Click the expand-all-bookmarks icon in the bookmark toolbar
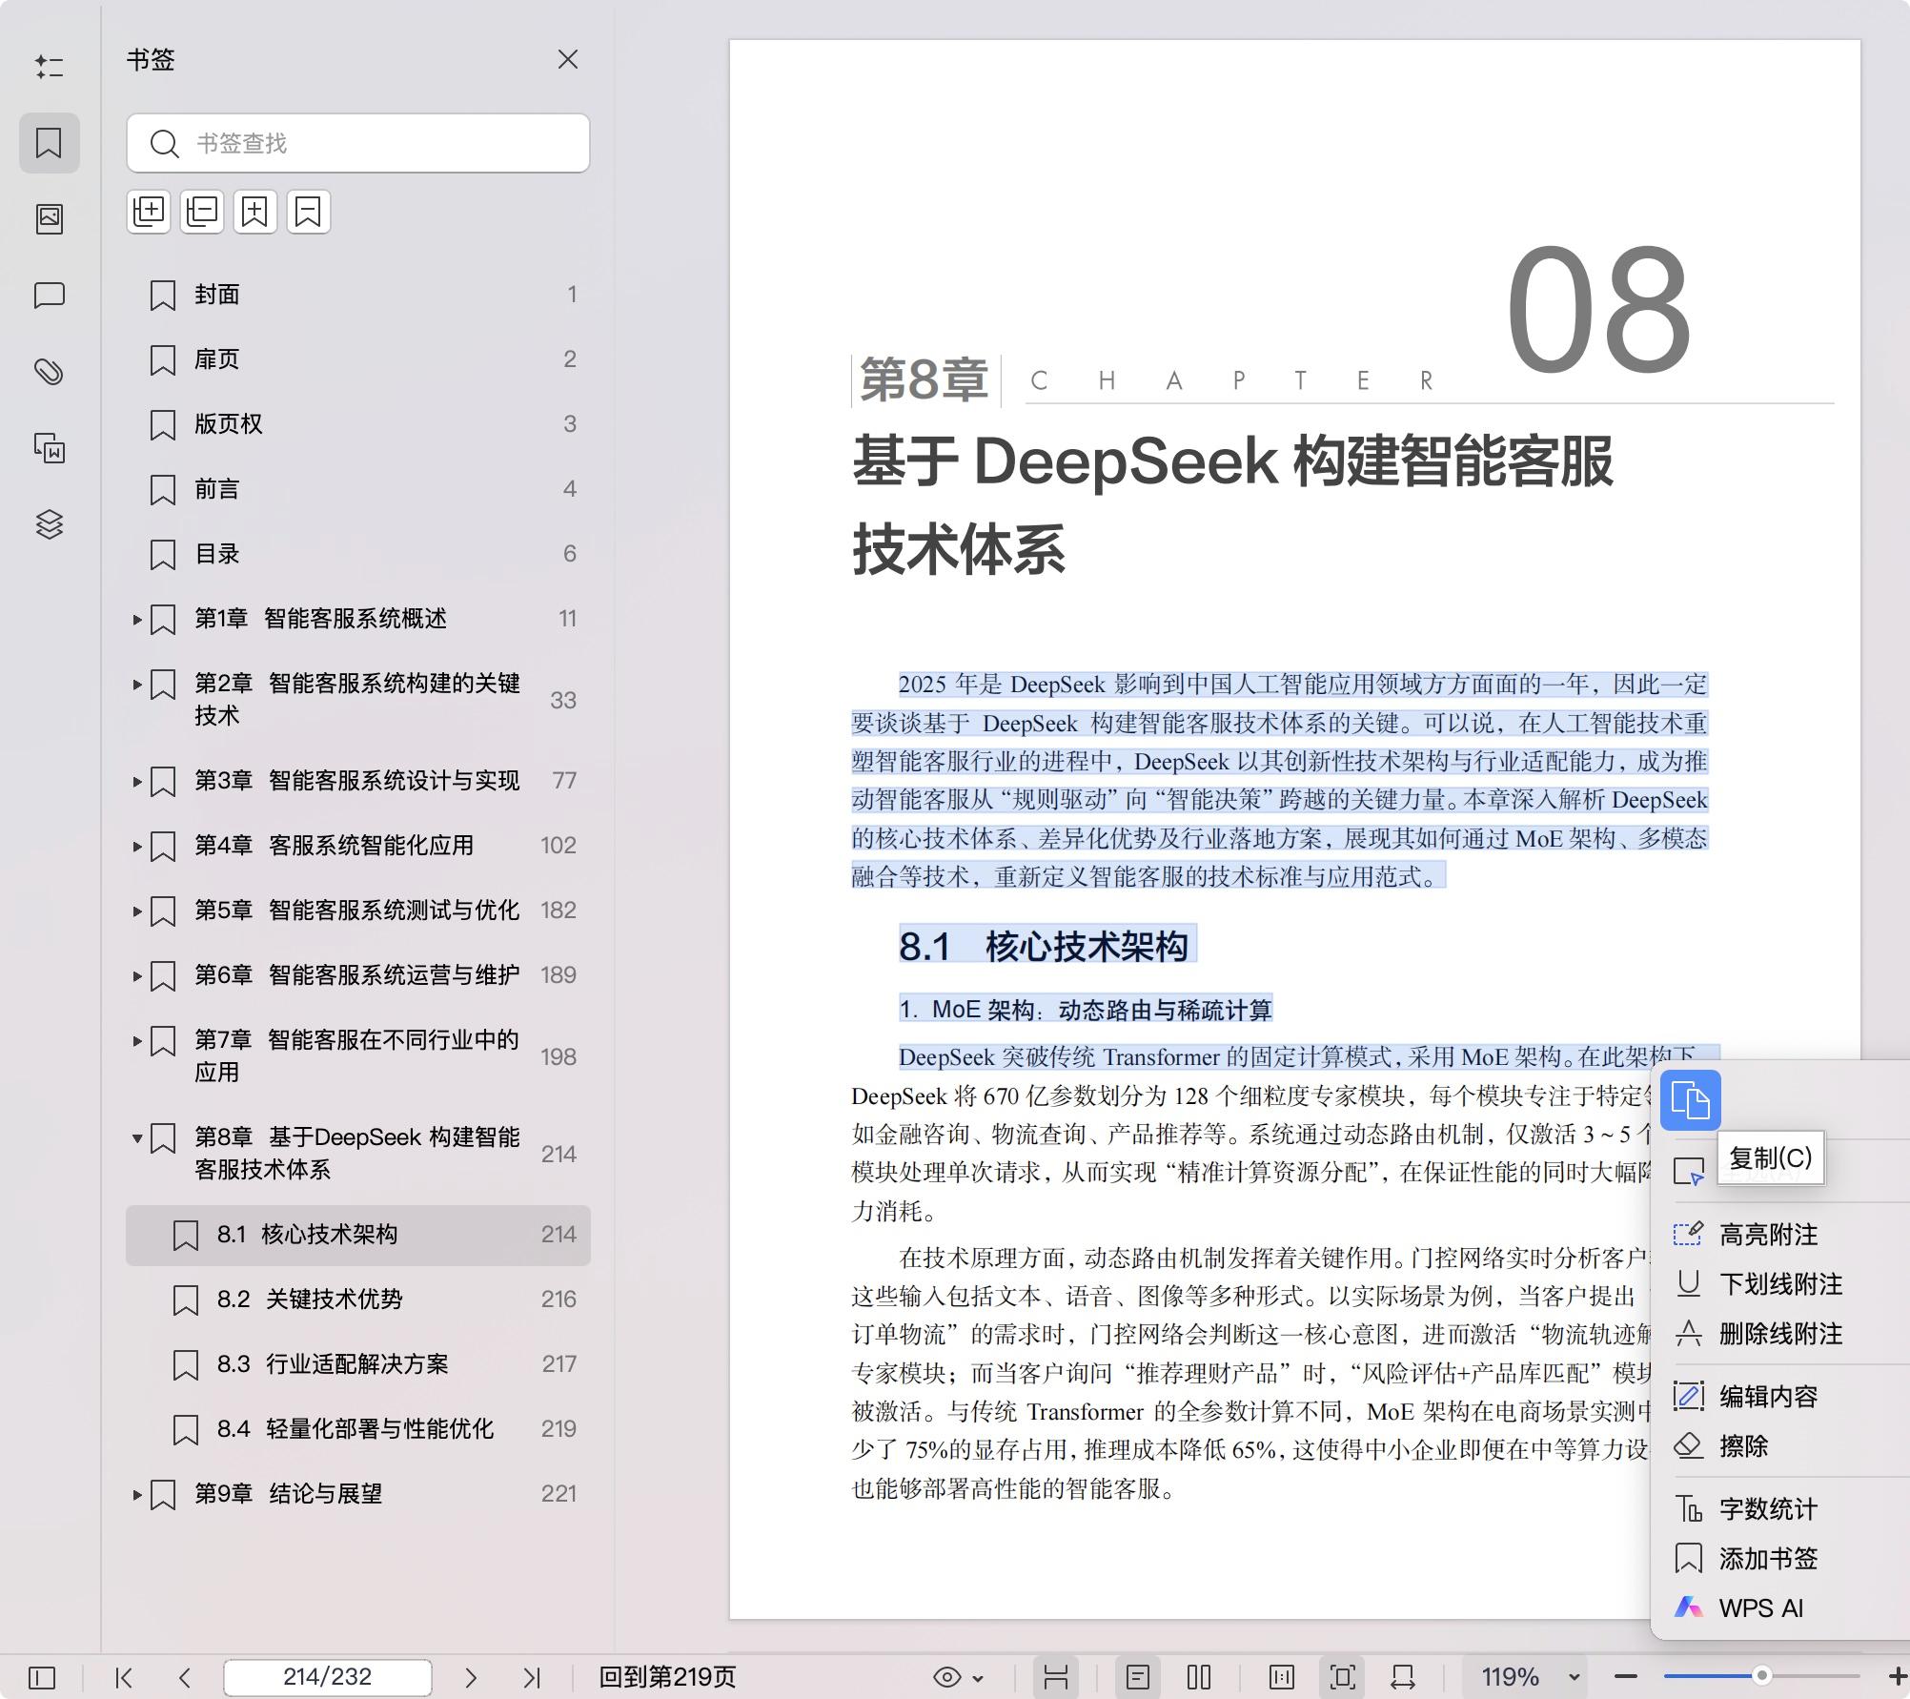 pos(149,211)
